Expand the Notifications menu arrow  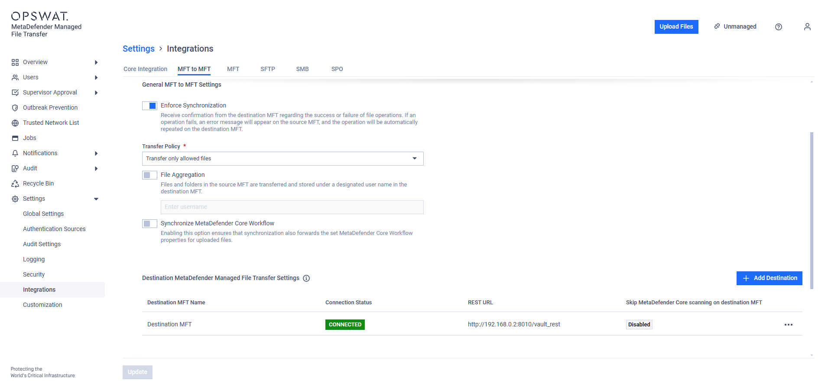96,153
